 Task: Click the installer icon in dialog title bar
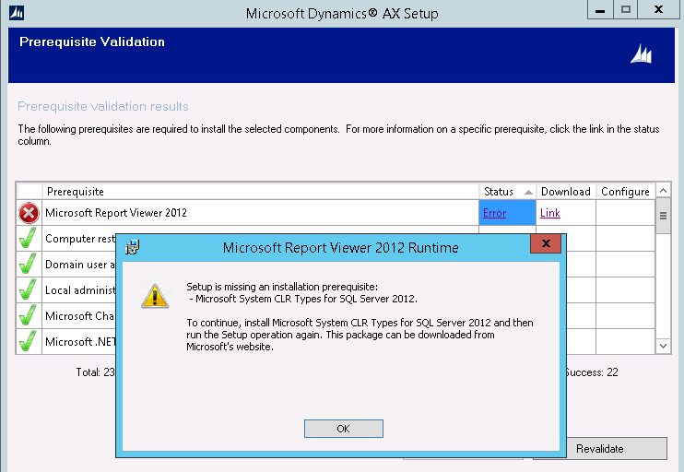(x=132, y=247)
